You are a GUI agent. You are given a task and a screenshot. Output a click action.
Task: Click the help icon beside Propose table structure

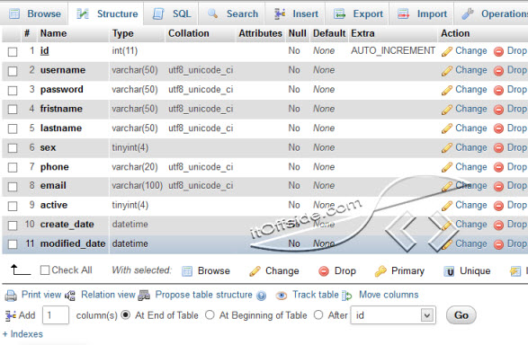click(261, 296)
